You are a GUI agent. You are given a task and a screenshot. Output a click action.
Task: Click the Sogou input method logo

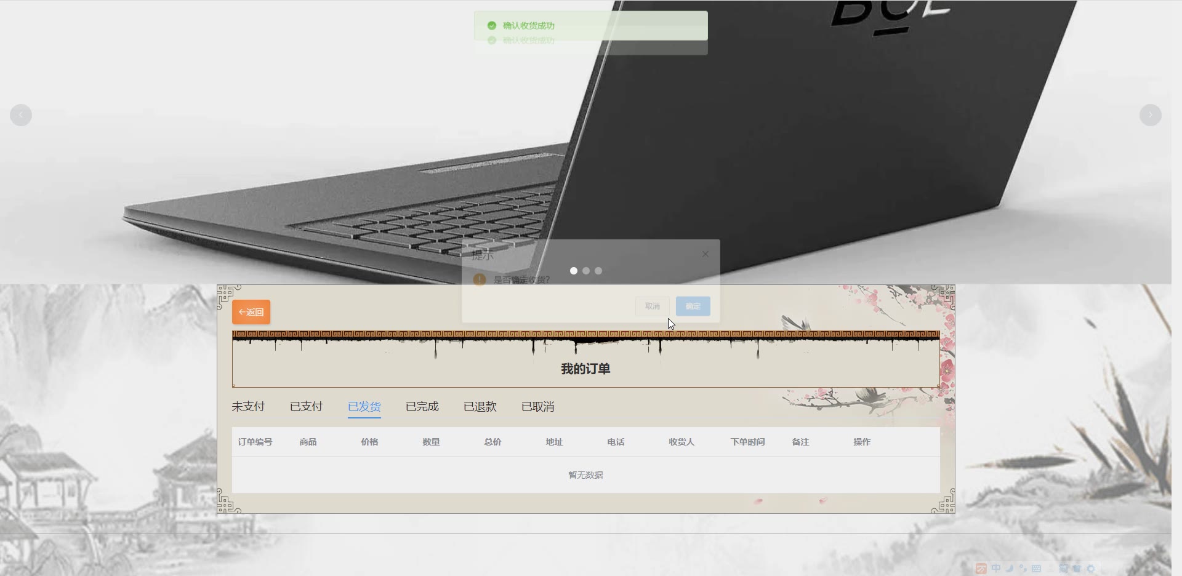point(981,569)
